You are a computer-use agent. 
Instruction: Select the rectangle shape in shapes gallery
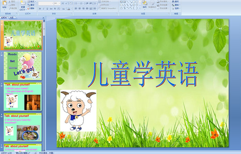tap(134, 2)
